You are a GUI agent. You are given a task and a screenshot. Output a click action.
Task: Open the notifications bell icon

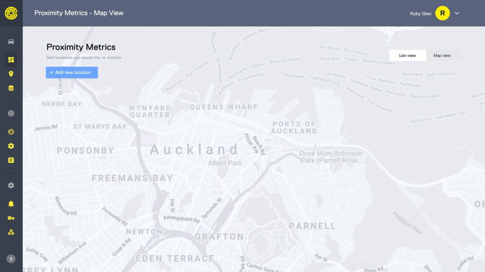(11, 204)
